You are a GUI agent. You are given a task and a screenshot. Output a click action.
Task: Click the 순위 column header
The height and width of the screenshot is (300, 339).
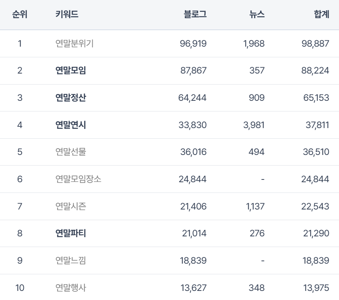tap(20, 15)
